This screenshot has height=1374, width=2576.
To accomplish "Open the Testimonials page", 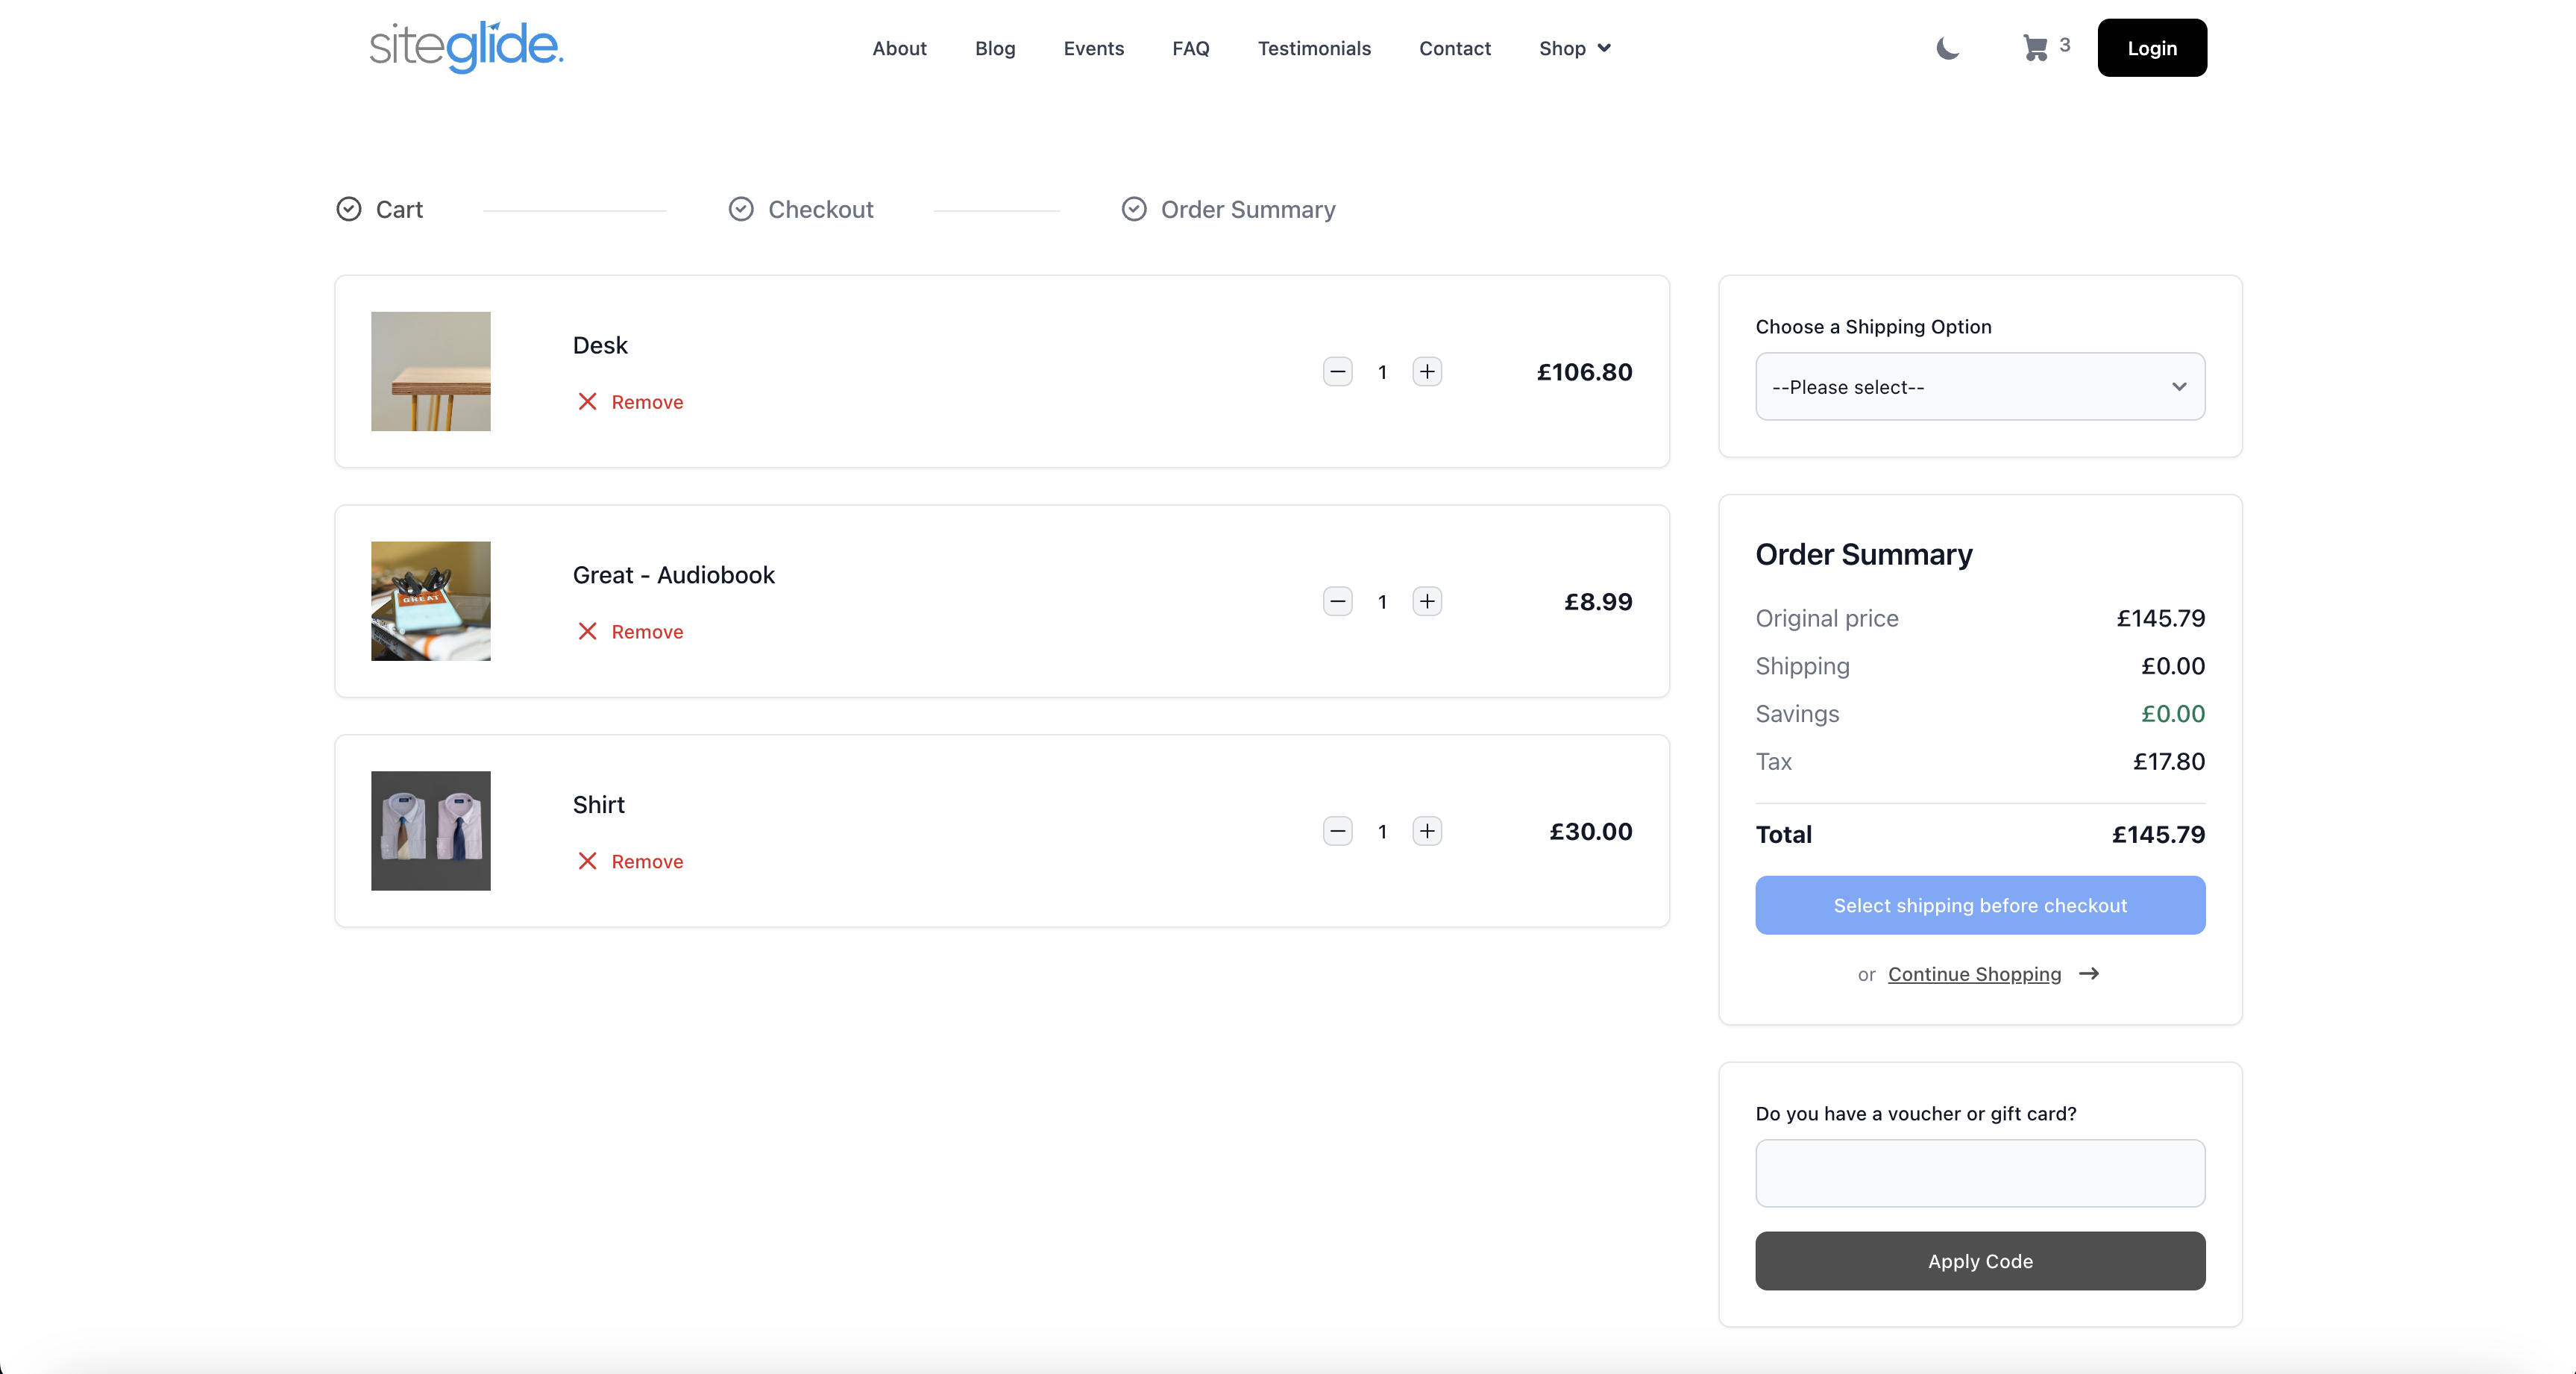I will coord(1313,48).
